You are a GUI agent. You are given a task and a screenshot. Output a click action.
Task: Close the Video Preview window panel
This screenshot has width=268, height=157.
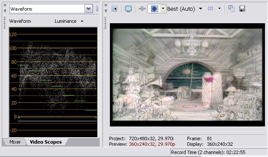pos(106,5)
